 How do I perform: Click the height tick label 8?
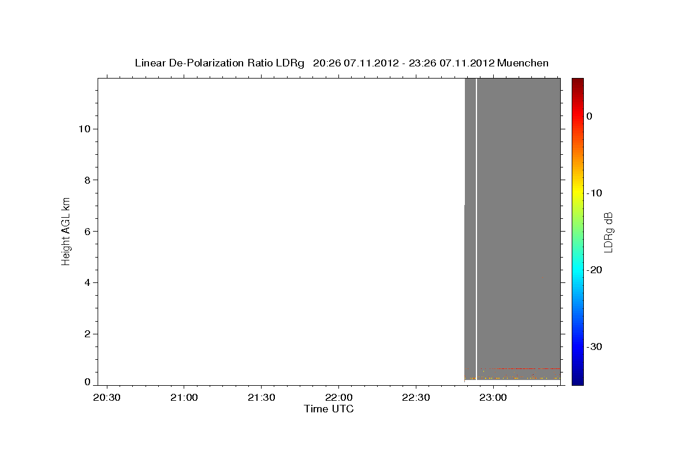(x=88, y=180)
